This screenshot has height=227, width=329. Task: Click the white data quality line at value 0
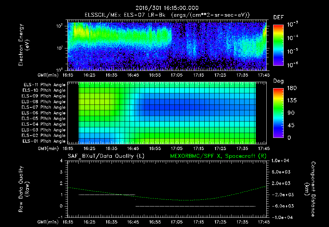click(195, 206)
